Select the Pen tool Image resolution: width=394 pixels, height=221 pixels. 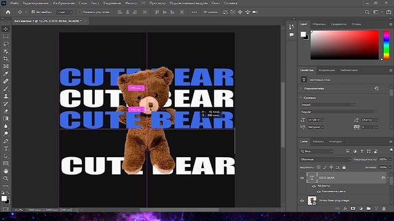[x=6, y=141]
